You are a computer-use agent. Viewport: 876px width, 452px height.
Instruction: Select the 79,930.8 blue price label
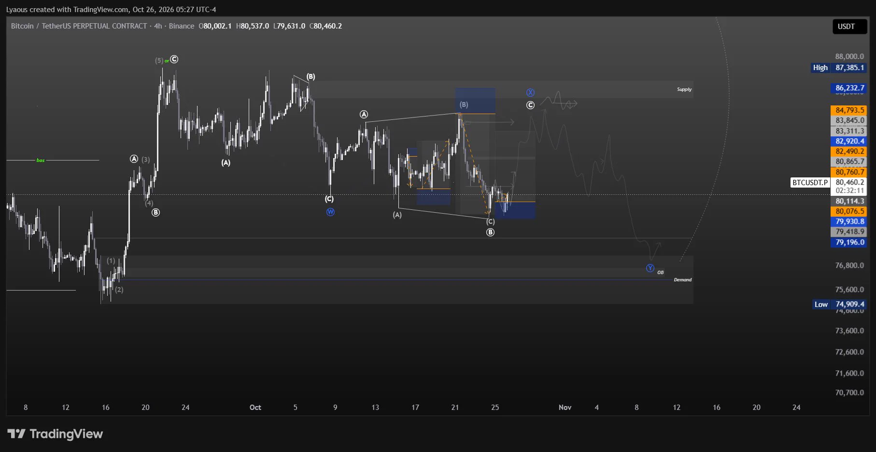(x=849, y=221)
